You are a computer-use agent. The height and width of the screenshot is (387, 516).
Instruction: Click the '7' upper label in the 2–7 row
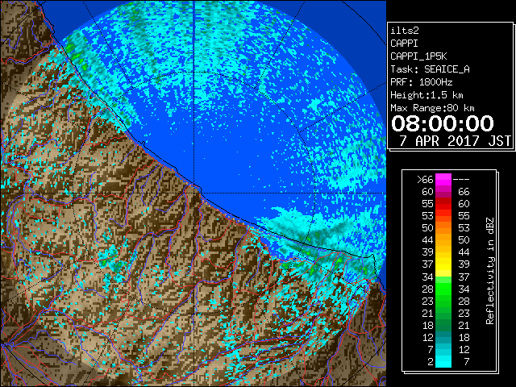[x=466, y=361]
